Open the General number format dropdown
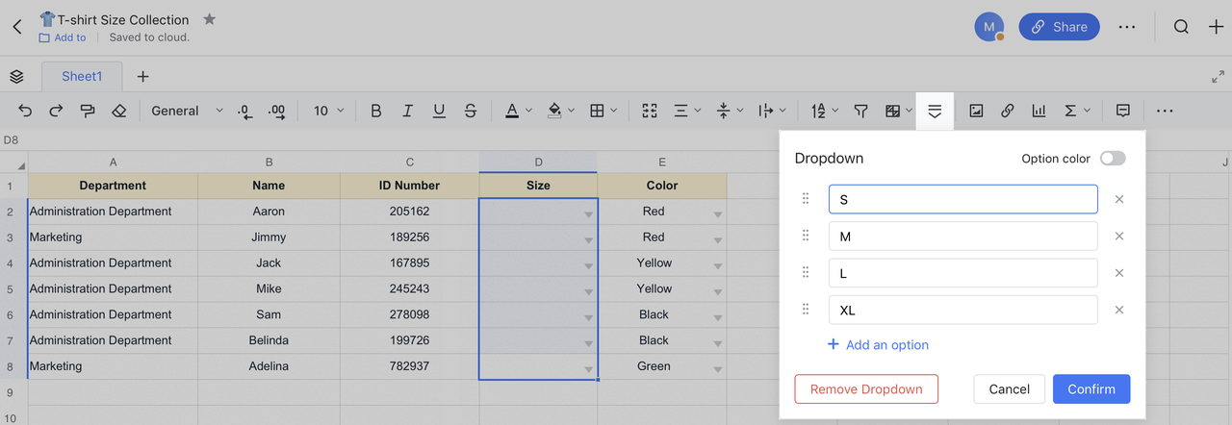This screenshot has height=425, width=1232. [x=186, y=111]
